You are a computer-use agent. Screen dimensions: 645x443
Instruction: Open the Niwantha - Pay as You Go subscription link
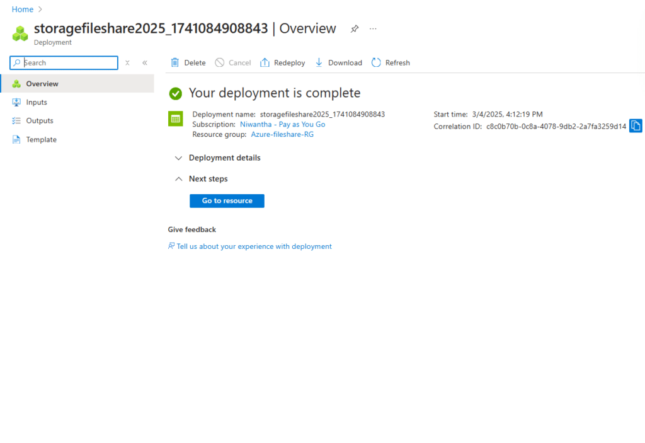click(282, 125)
